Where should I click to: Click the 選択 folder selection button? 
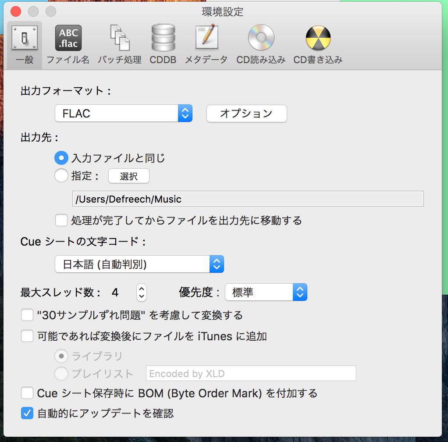pos(128,176)
